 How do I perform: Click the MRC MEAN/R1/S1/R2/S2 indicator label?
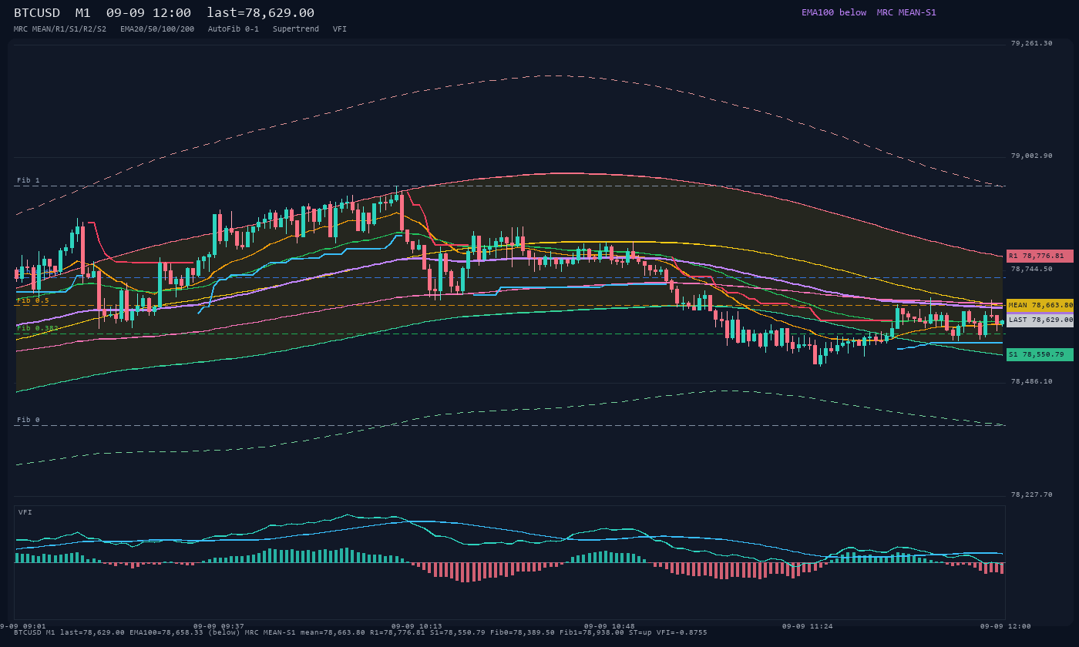[60, 28]
